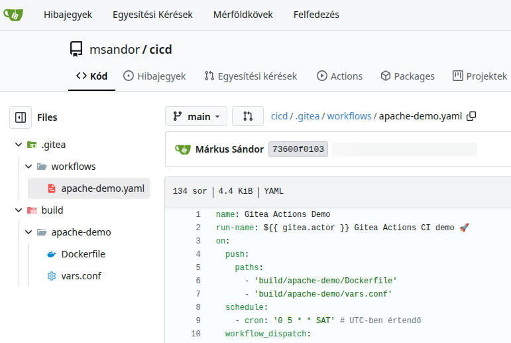Toggle the file tree sidebar panel icon

pyautogui.click(x=21, y=117)
